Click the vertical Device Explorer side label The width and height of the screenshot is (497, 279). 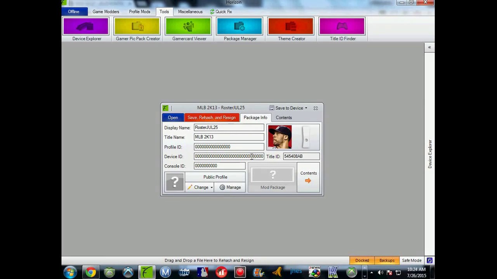click(x=430, y=154)
